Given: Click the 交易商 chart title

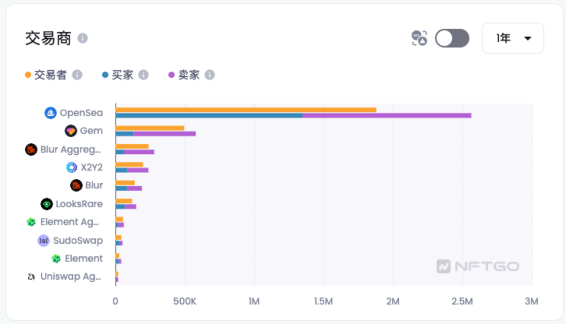Looking at the screenshot, I should coord(48,38).
